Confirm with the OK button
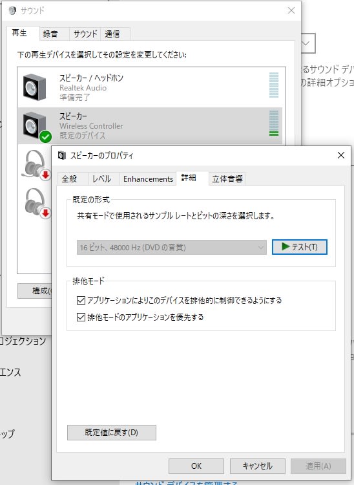 (x=196, y=466)
